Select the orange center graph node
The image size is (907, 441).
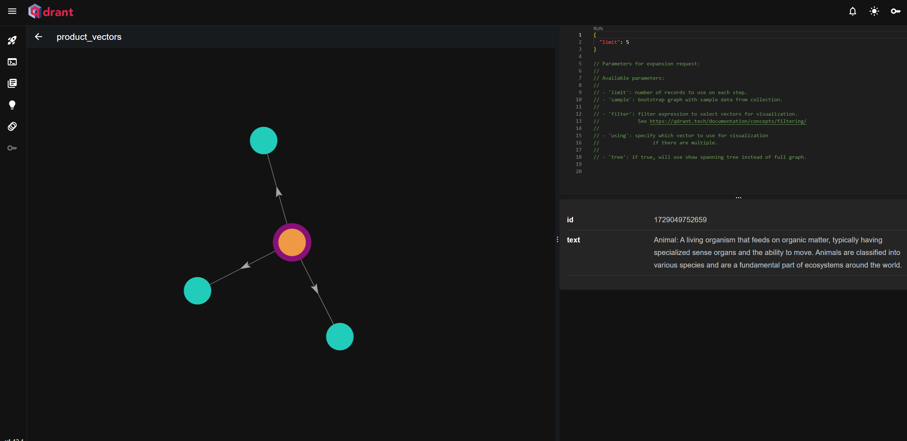tap(292, 242)
